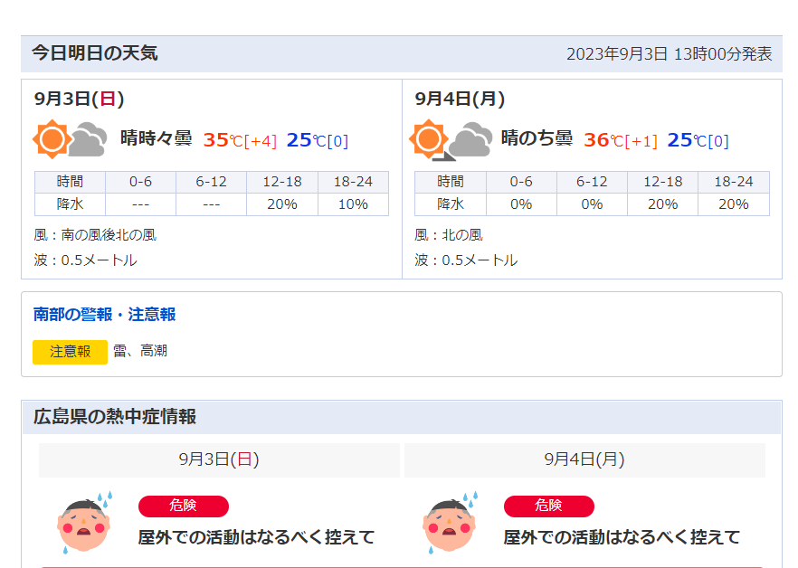798x568 pixels.
Task: Click the 36℃[+1] high temperature
Action: coord(621,140)
